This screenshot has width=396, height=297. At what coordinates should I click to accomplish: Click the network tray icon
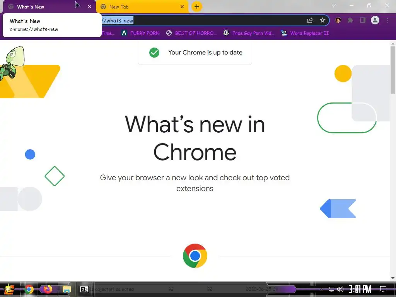[x=331, y=289]
